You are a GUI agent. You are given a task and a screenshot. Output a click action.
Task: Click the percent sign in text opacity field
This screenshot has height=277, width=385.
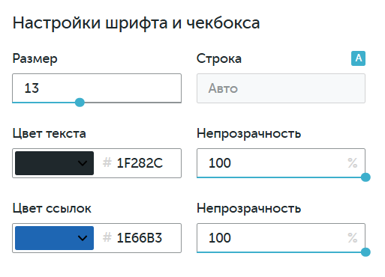[x=353, y=163]
